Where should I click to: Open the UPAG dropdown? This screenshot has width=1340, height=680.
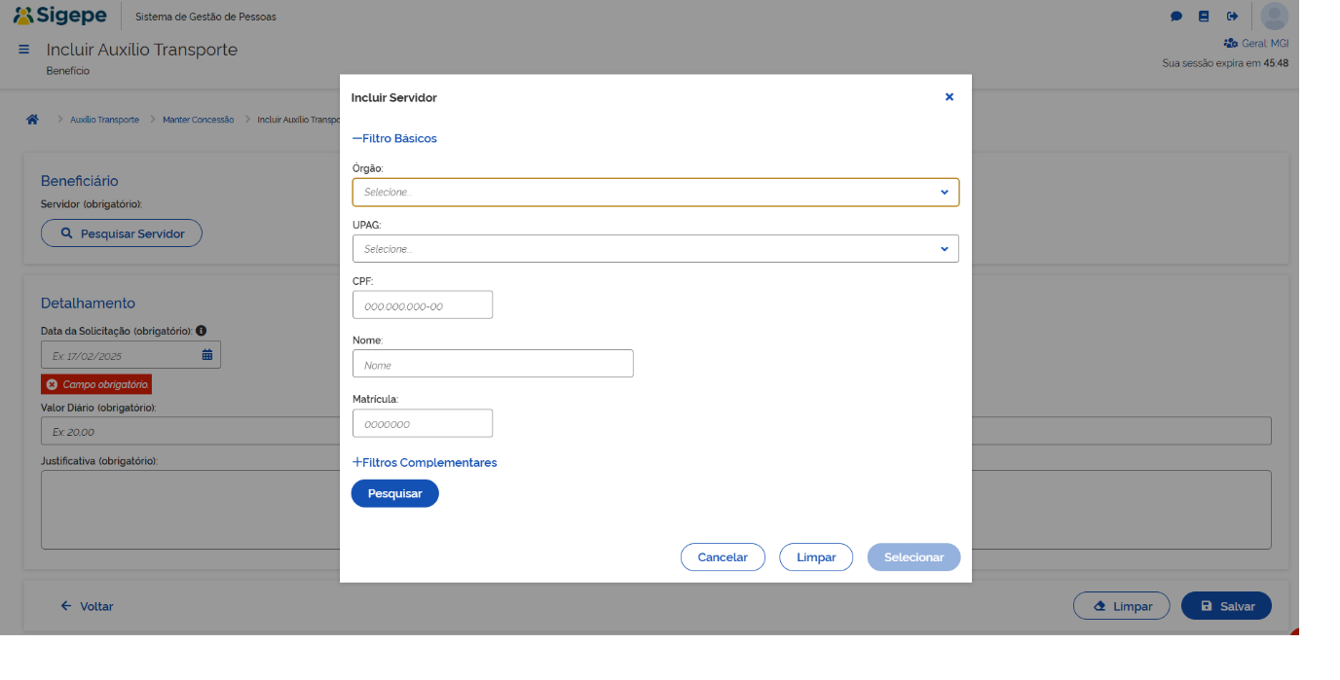(655, 249)
